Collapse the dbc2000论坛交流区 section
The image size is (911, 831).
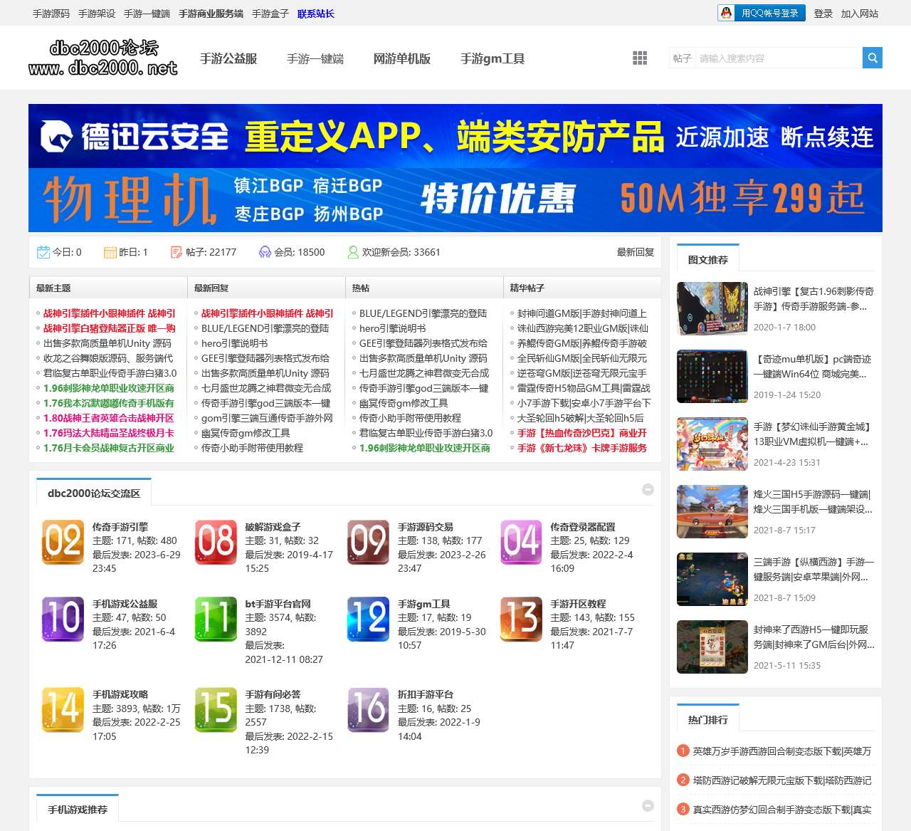[x=648, y=489]
